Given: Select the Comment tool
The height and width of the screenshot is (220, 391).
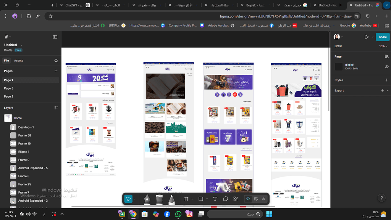Looking at the screenshot, I should tap(225, 199).
